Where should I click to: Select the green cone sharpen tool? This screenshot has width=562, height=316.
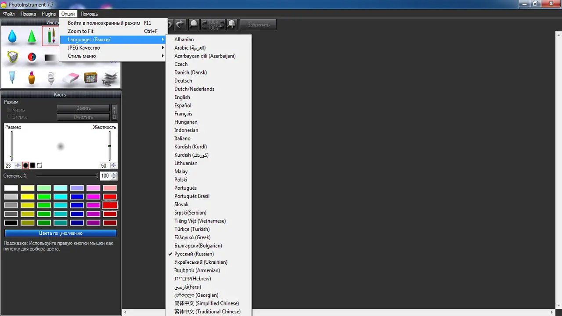[x=32, y=36]
